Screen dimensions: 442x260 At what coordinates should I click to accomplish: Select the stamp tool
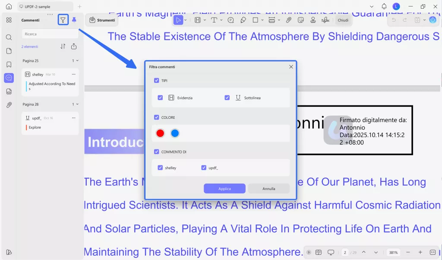[313, 20]
